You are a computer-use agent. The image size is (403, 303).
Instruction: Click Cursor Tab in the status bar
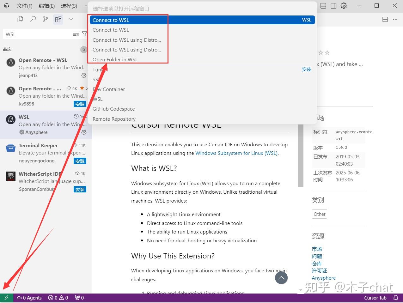tap(375, 298)
